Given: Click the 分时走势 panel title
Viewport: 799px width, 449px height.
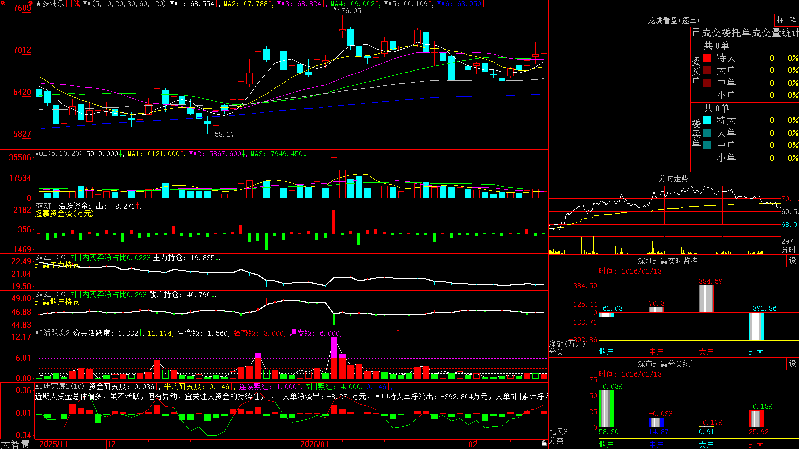Looking at the screenshot, I should click(x=673, y=178).
